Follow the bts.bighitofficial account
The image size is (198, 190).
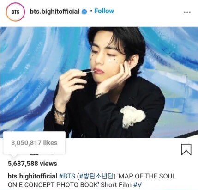coord(104,11)
